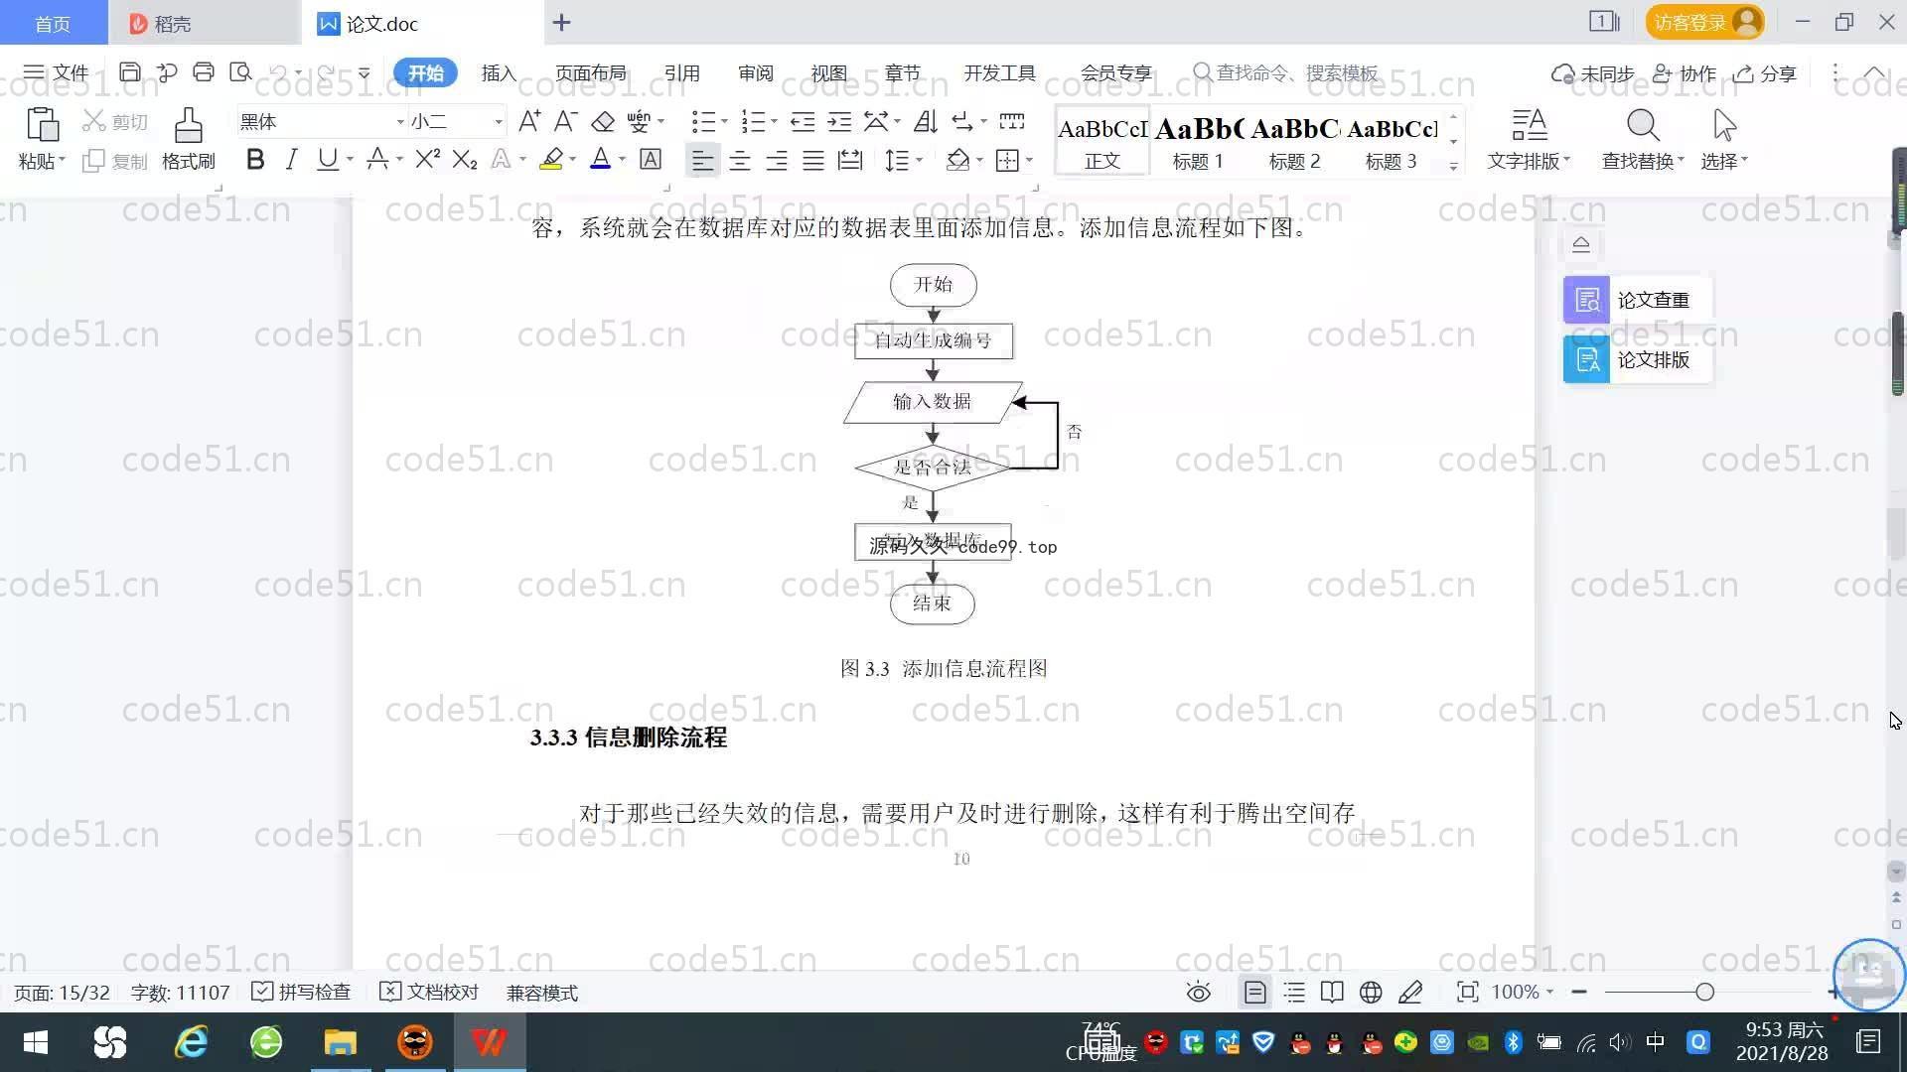Click the 协作 collaborate button
Screen dimensions: 1907x1072
(1685, 73)
